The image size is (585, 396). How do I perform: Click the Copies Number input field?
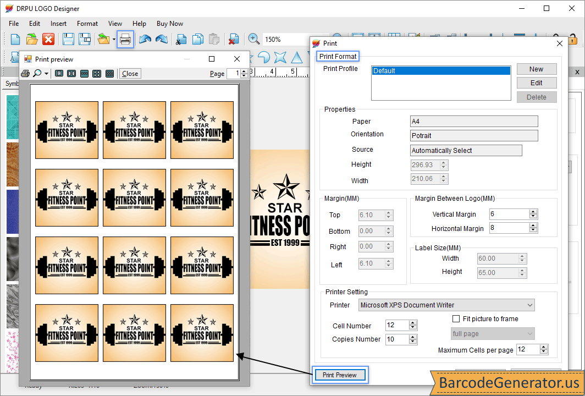point(398,339)
